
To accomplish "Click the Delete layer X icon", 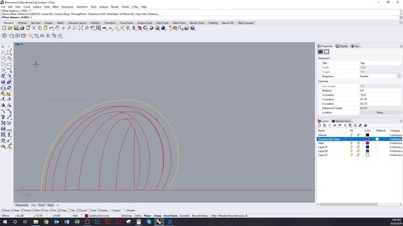I will coord(329,126).
